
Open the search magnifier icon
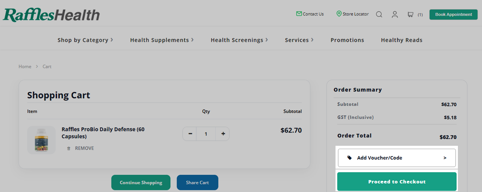tap(379, 14)
